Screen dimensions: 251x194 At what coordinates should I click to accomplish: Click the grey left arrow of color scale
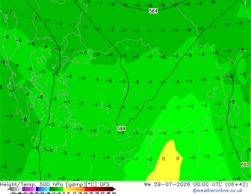click(9, 189)
